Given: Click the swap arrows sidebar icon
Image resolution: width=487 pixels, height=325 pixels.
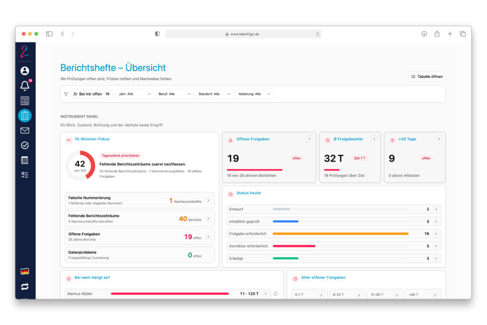Looking at the screenshot, I should [x=25, y=286].
